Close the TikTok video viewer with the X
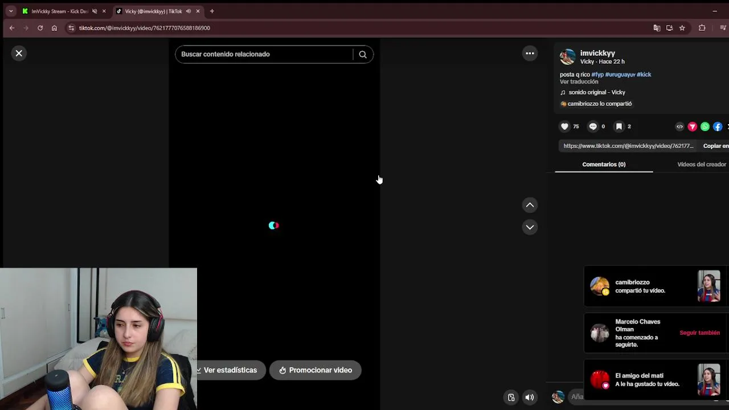 pos(19,53)
